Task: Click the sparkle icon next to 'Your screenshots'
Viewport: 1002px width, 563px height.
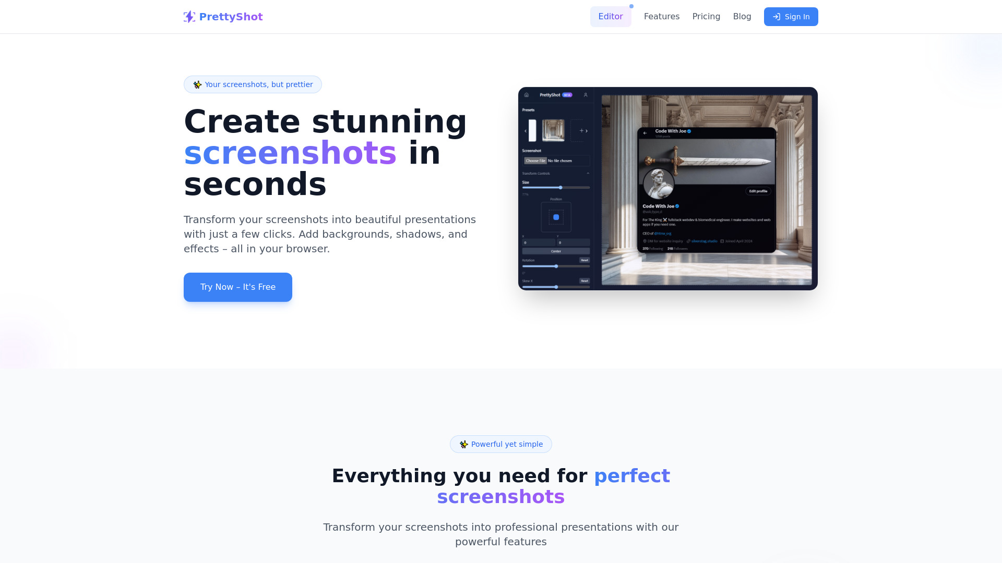Action: click(x=197, y=84)
